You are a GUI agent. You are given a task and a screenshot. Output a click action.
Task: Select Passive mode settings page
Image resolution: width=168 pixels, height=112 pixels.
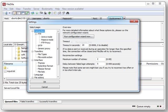click(x=47, y=40)
